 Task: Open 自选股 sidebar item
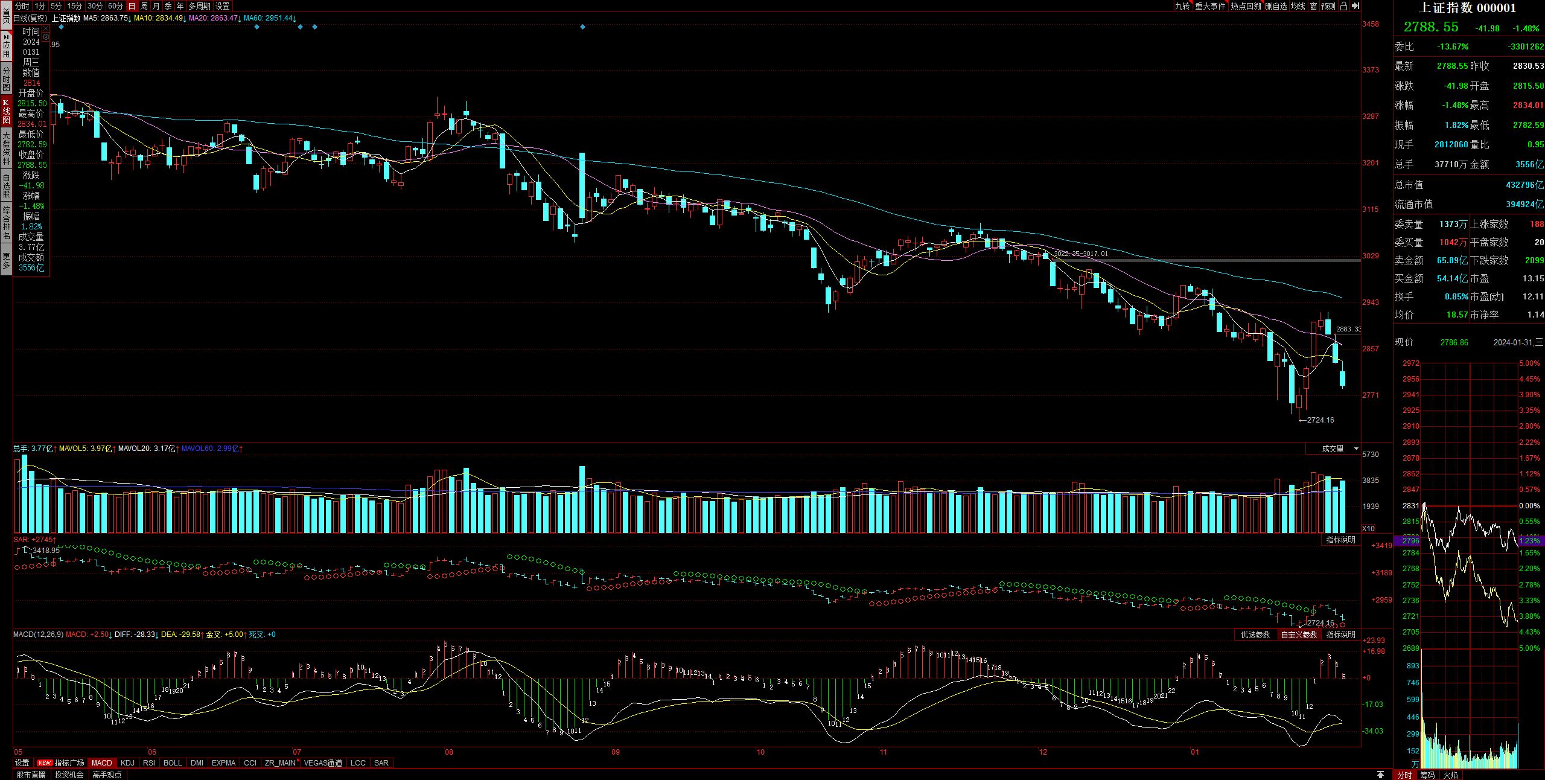[x=6, y=185]
